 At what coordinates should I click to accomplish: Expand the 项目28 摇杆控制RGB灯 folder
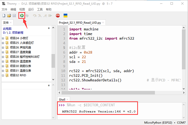3,57
